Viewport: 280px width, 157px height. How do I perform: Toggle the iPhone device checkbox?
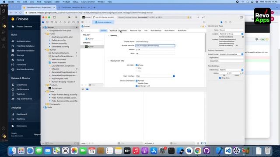click(136, 65)
